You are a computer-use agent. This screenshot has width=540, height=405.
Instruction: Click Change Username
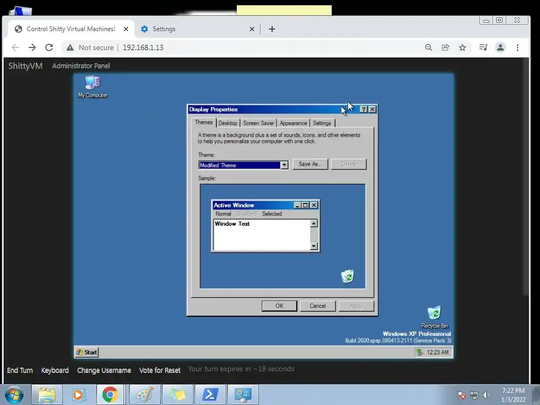(104, 370)
